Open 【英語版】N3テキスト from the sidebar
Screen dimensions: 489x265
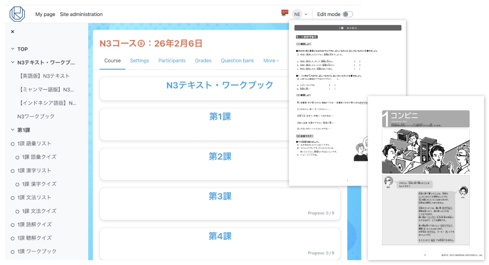tap(45, 76)
